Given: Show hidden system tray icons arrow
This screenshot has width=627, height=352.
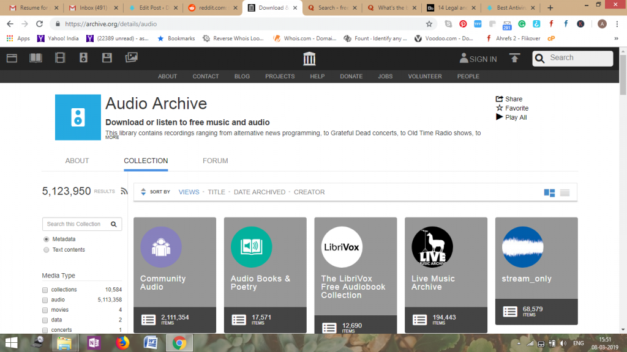Looking at the screenshot, I should tap(519, 343).
